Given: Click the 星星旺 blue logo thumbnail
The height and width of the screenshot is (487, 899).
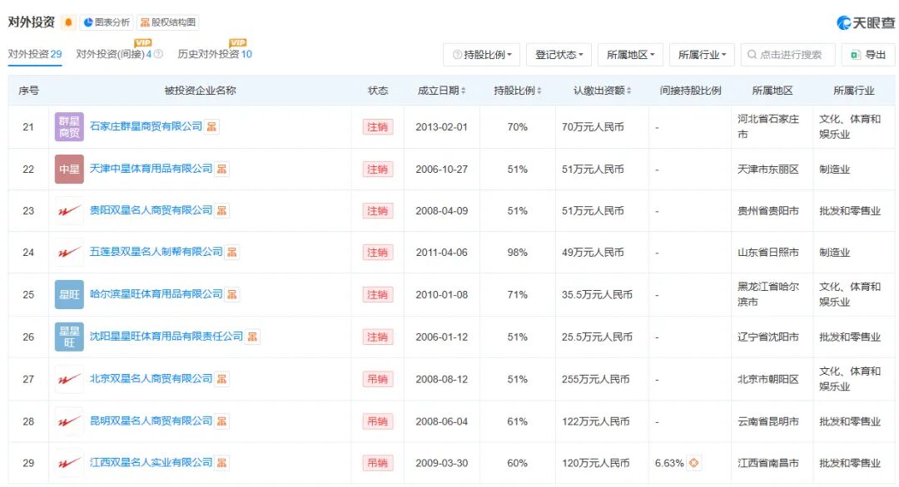Looking at the screenshot, I should (x=69, y=337).
